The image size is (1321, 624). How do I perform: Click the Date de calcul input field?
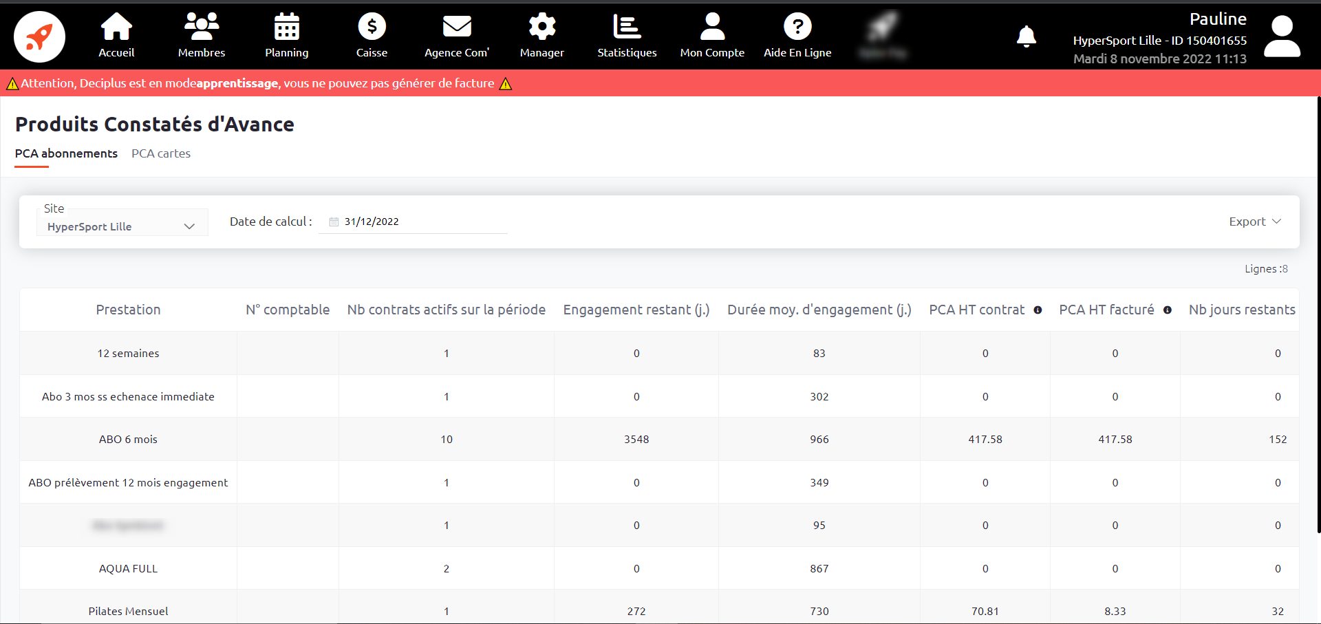pos(413,222)
